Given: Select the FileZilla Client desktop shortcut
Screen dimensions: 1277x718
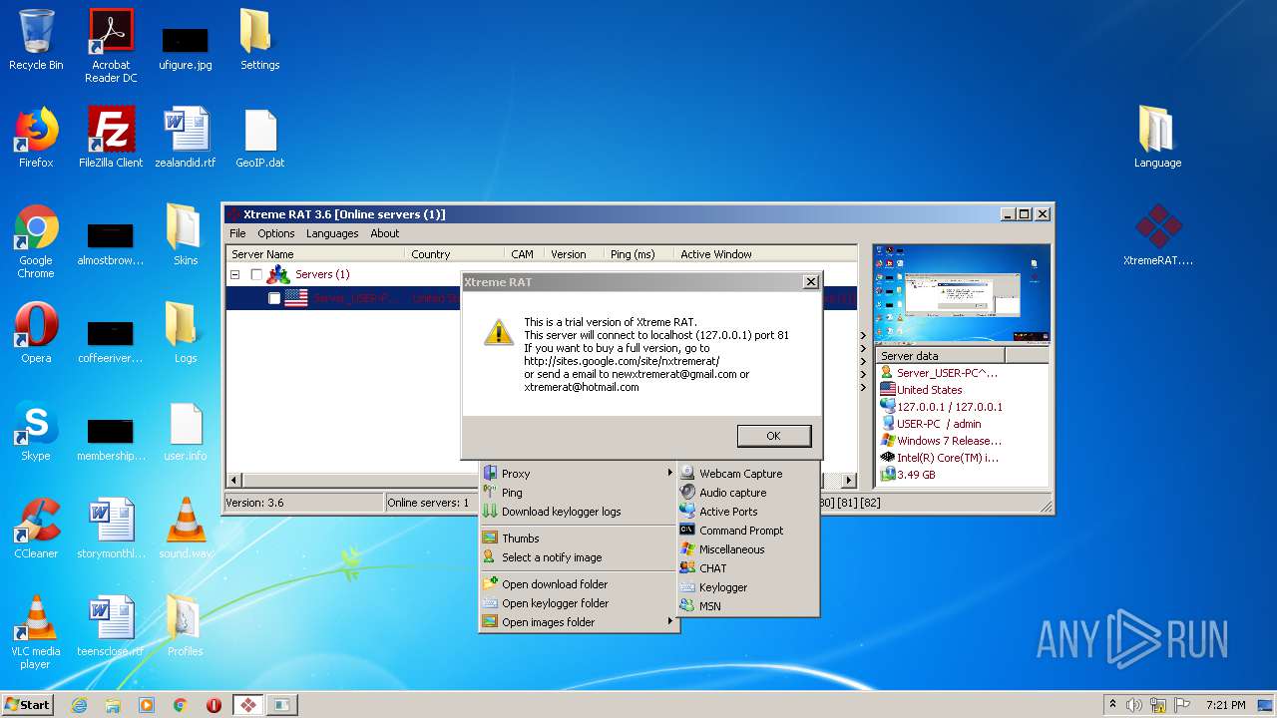Looking at the screenshot, I should (x=111, y=137).
